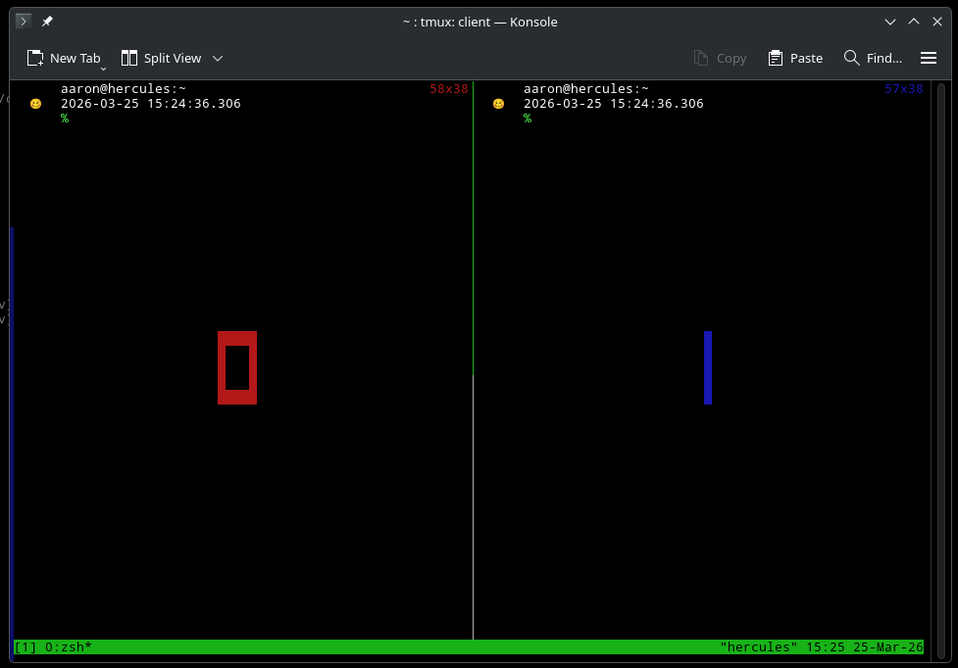Viewport: 958px width, 668px height.
Task: Focus the right pane's green % prompt
Action: click(528, 119)
